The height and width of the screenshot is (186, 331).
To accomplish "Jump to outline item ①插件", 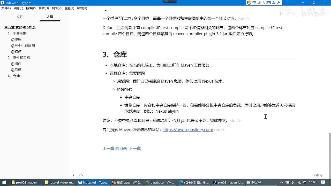I will (16, 64).
